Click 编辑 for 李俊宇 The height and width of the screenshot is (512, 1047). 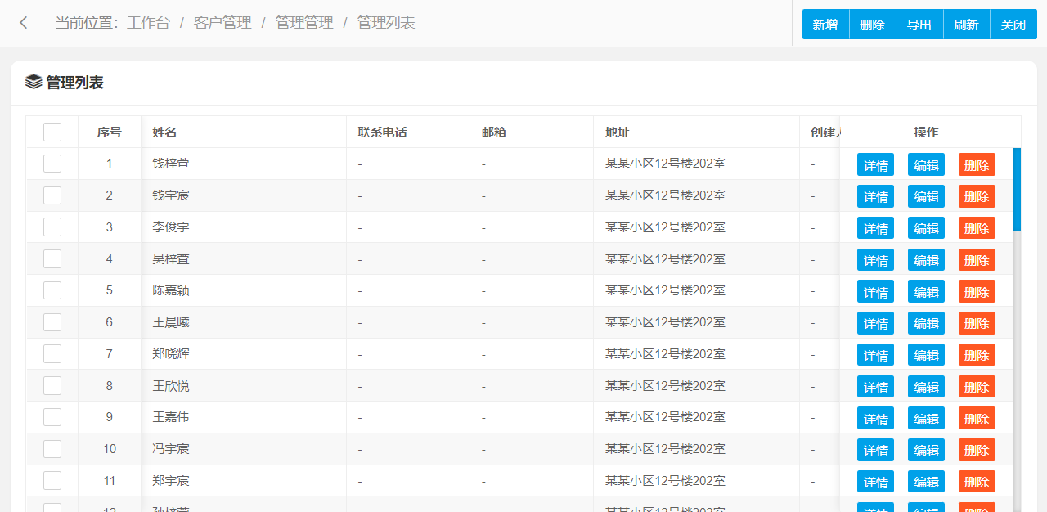click(x=926, y=227)
